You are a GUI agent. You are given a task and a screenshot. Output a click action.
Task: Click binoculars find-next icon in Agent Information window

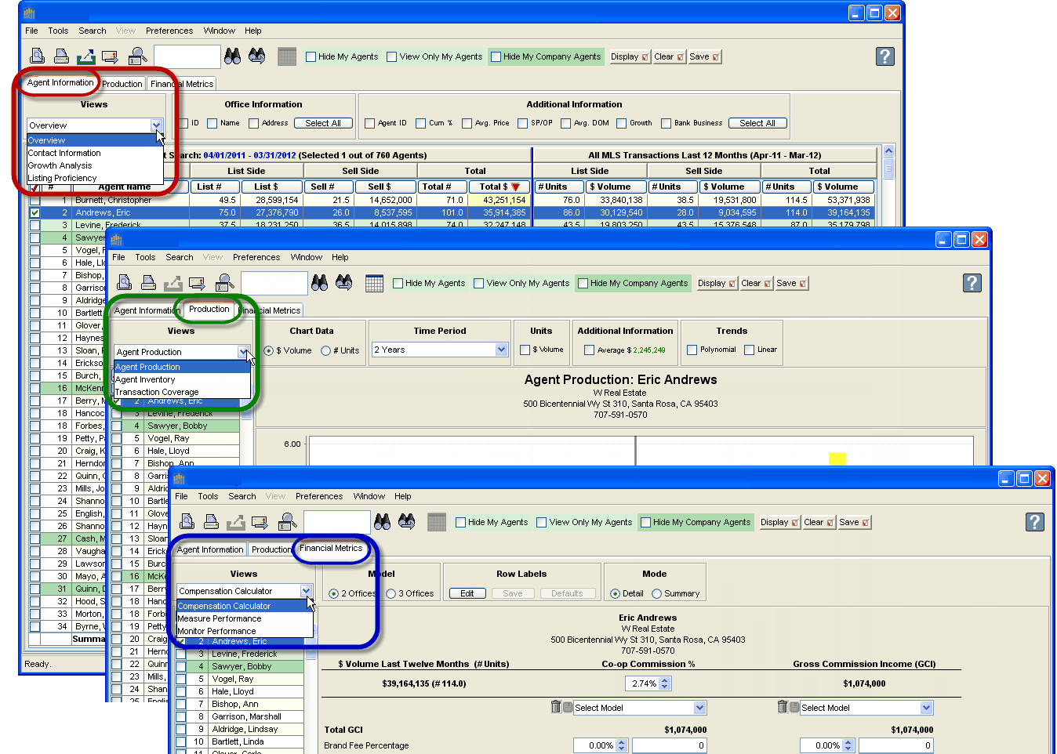[256, 56]
